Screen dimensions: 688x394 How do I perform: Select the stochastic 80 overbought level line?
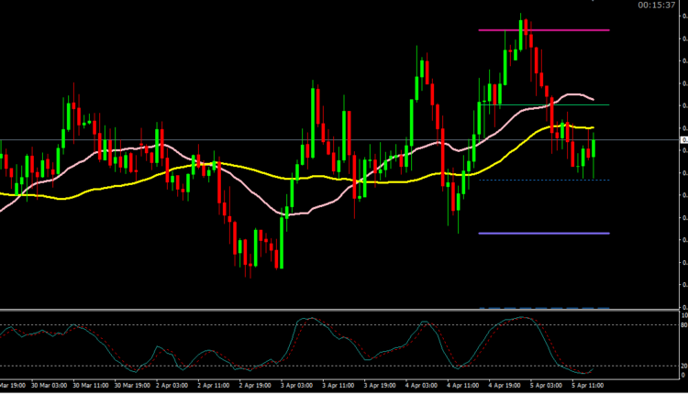pos(183,325)
